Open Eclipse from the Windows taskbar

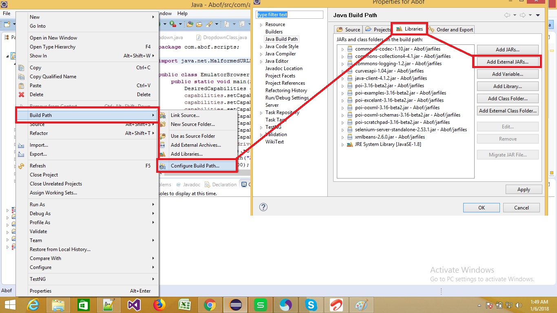(236, 304)
